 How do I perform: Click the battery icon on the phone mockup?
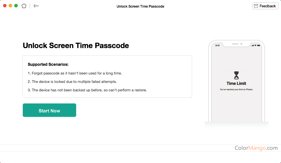(259, 45)
